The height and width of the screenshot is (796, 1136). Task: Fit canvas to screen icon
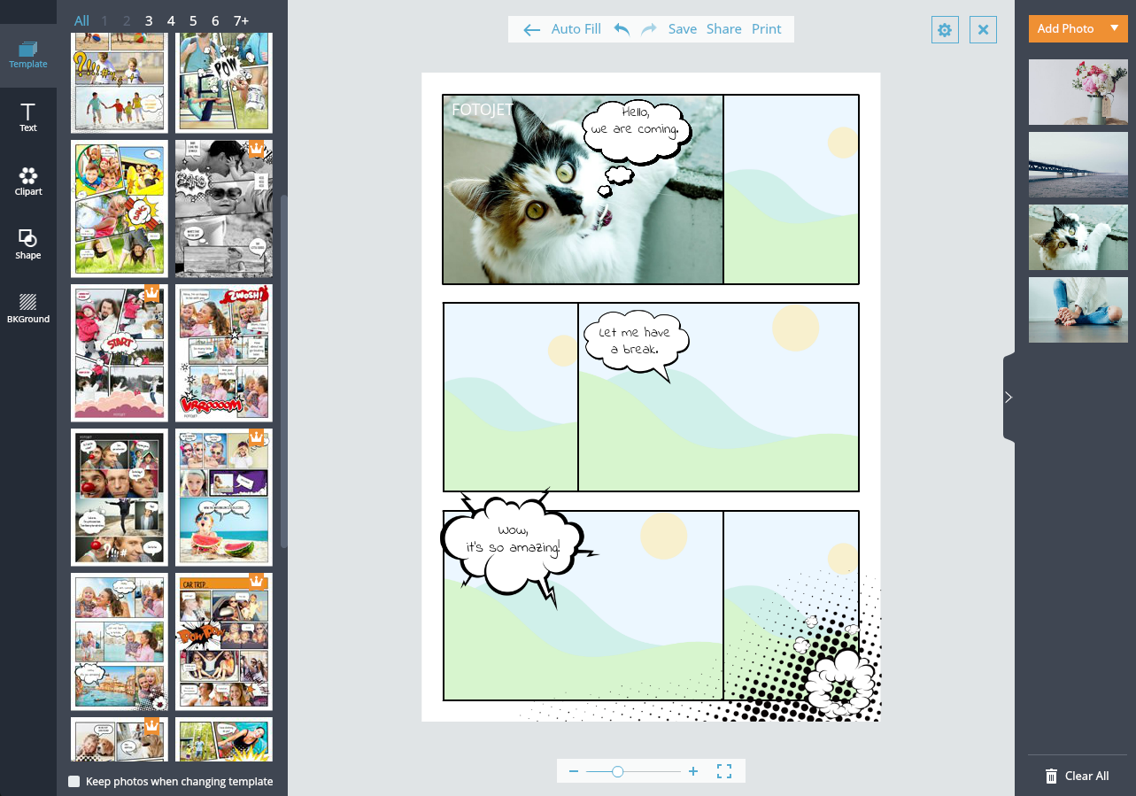[x=724, y=771]
